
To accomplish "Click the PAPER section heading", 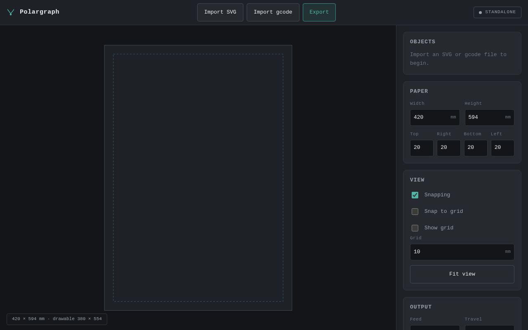I will click(419, 92).
